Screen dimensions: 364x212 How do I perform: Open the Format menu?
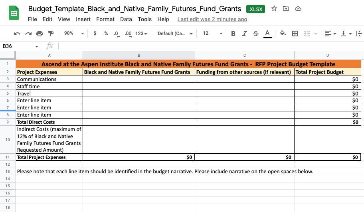[105, 19]
